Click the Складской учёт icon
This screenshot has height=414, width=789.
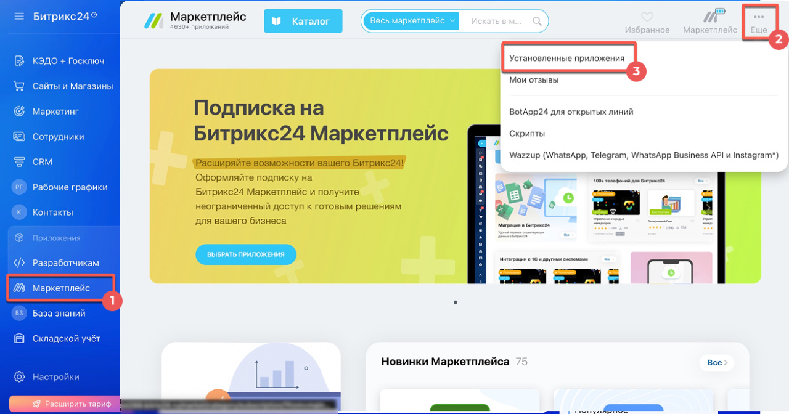point(19,339)
